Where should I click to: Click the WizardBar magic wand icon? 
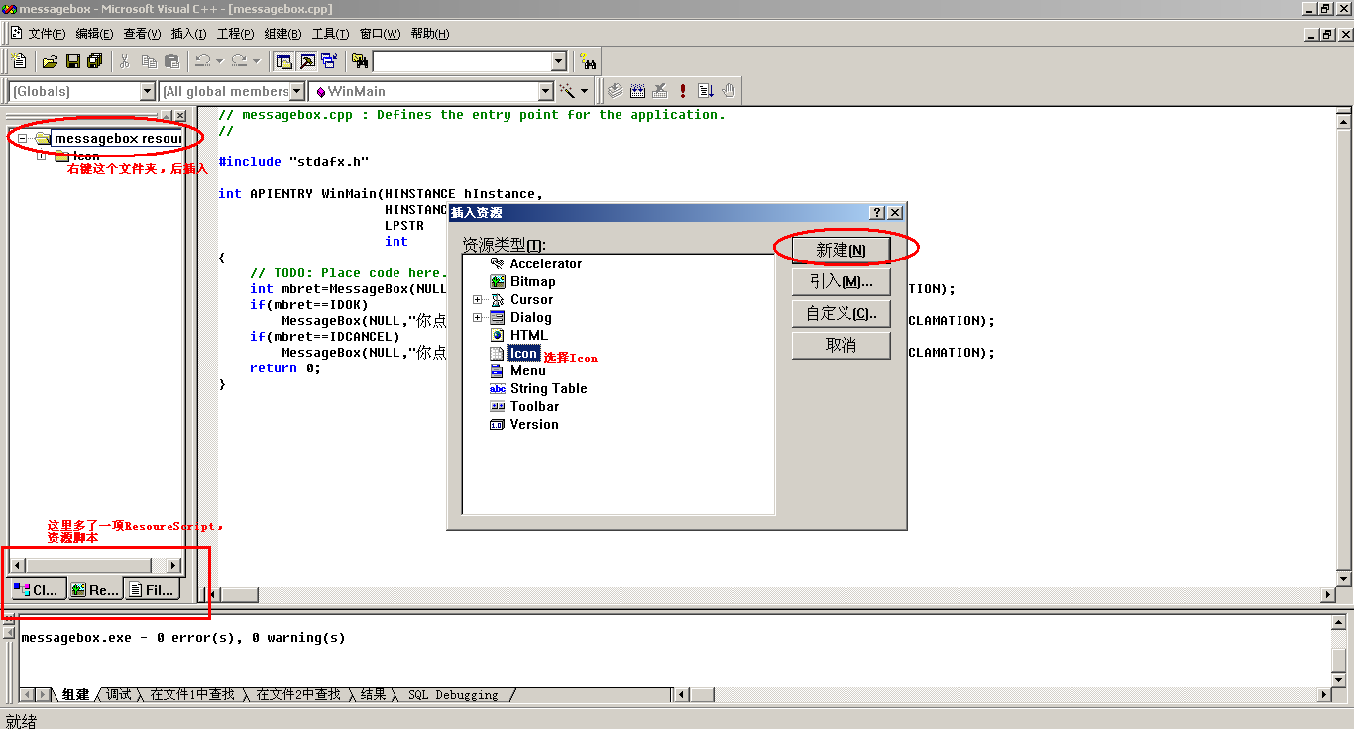point(567,91)
